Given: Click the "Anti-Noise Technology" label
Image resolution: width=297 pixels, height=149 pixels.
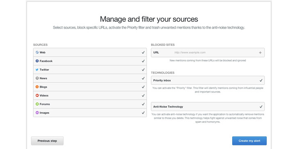Looking at the screenshot, I should tap(168, 107).
